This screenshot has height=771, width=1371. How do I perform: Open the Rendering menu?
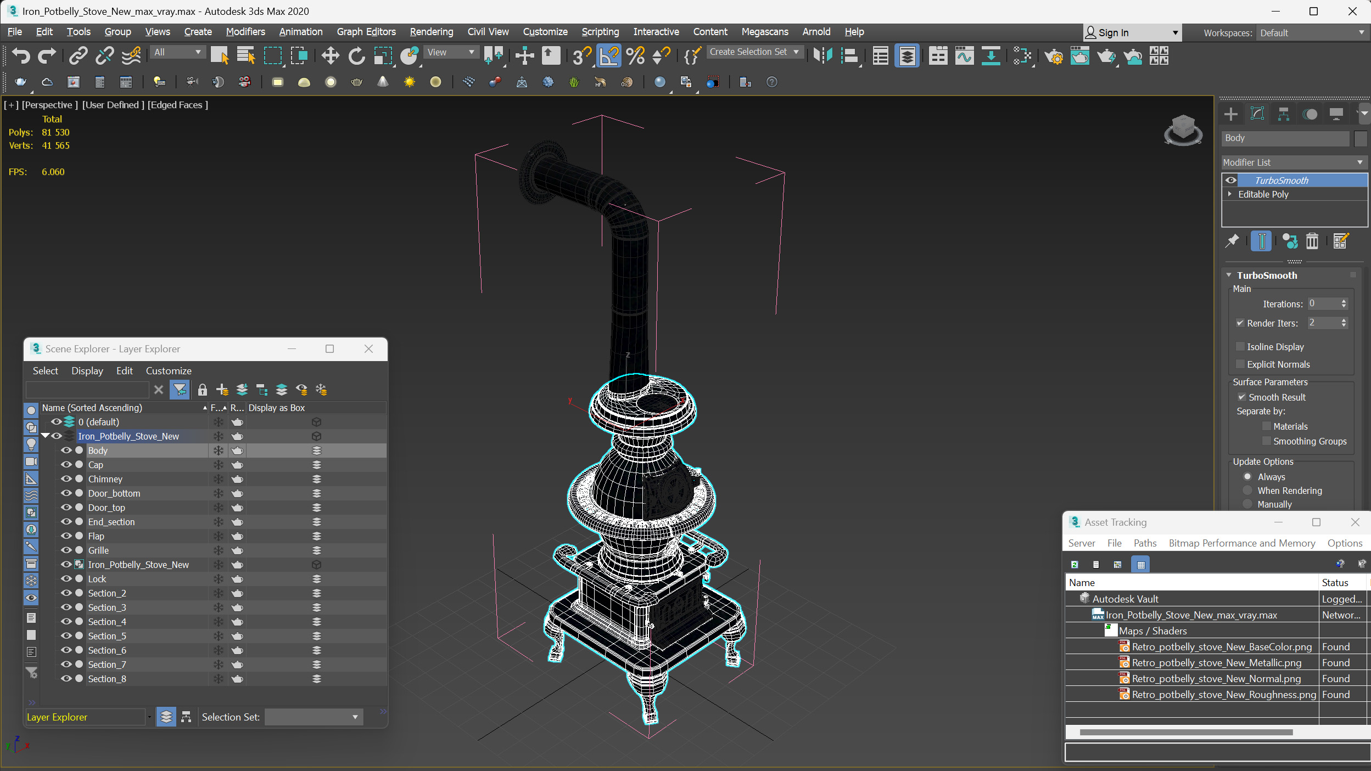tap(431, 32)
